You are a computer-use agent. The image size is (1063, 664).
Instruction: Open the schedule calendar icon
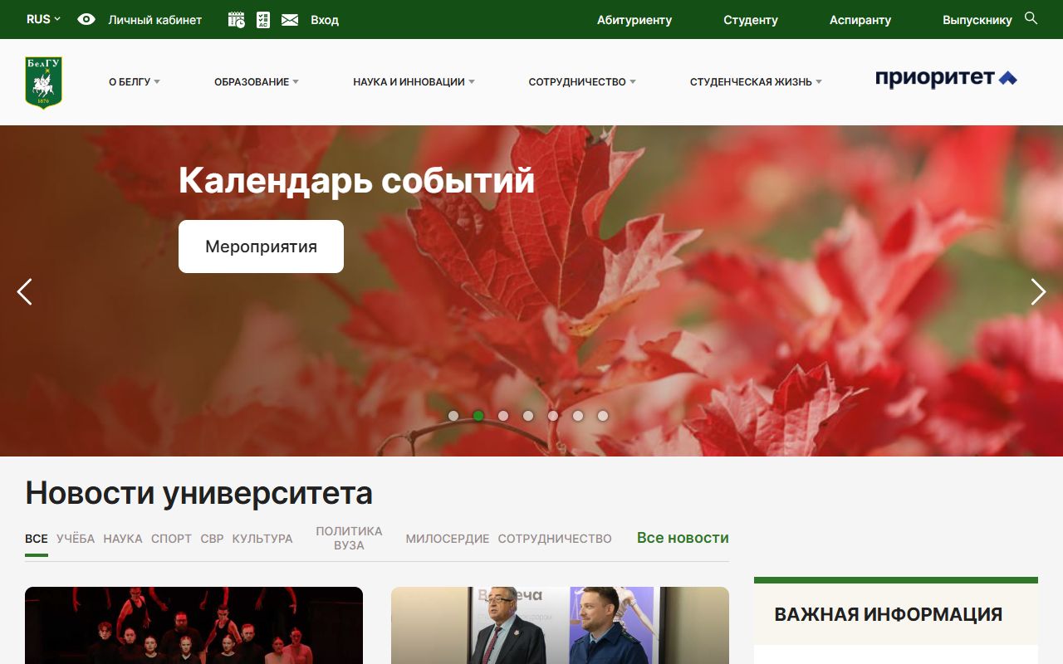tap(237, 20)
